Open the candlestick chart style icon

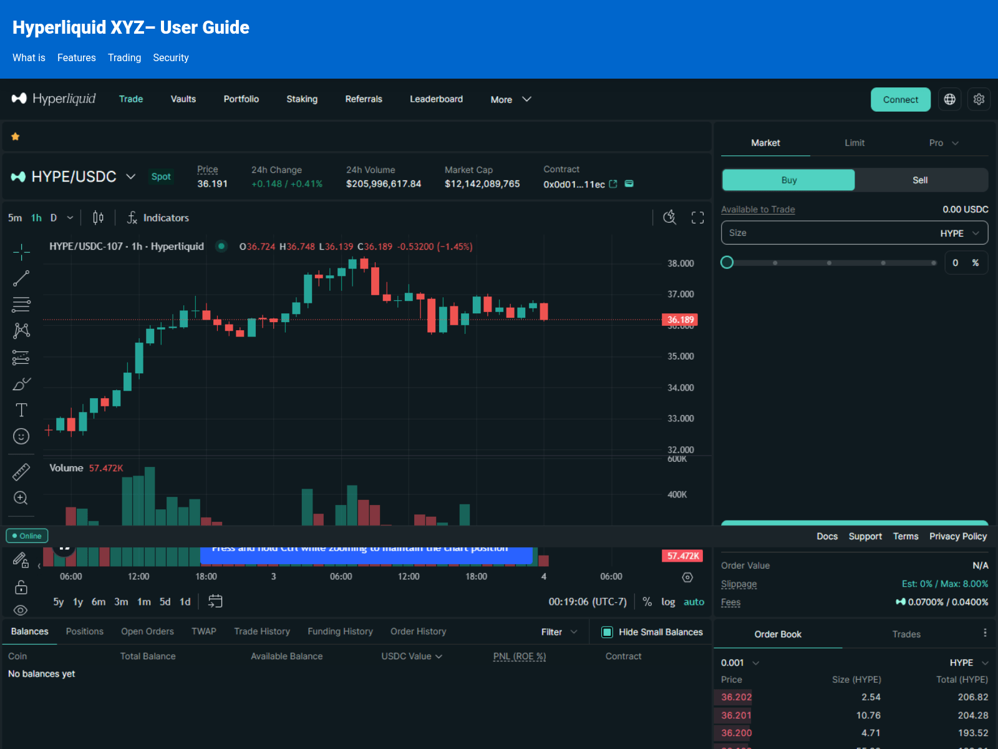pyautogui.click(x=98, y=218)
